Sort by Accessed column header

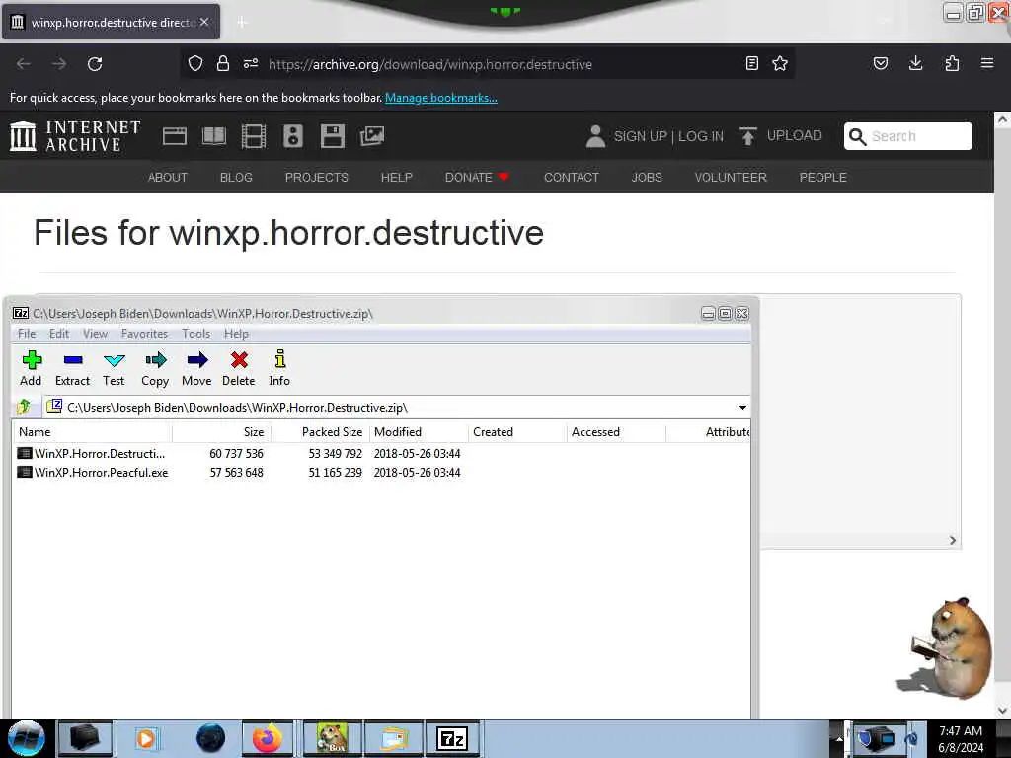click(x=616, y=432)
